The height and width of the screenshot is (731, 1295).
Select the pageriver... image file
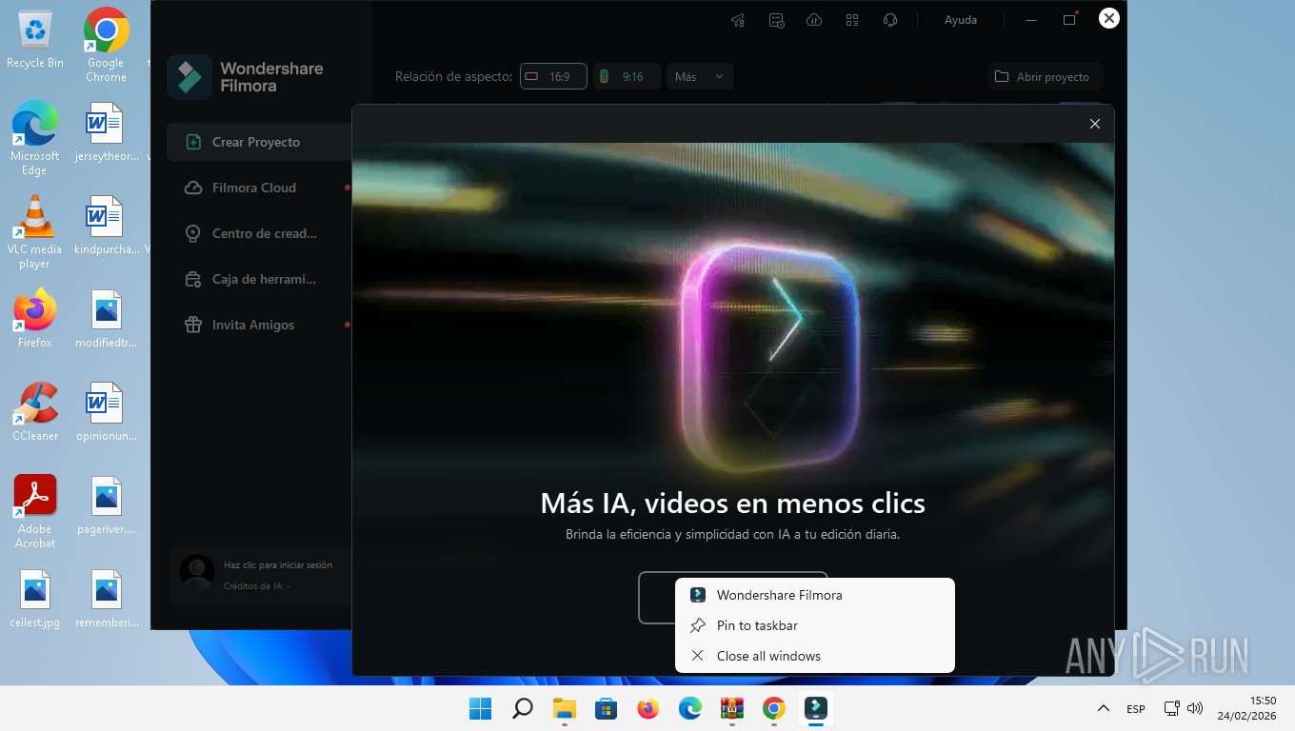click(x=106, y=505)
